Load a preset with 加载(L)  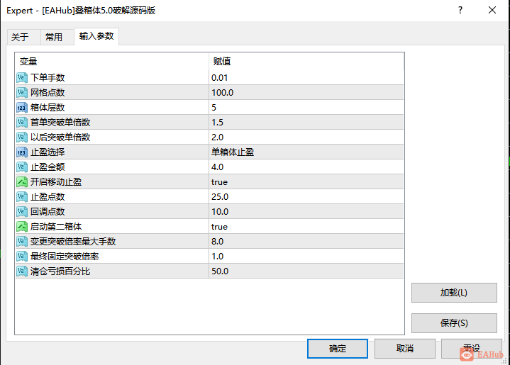[x=454, y=293]
